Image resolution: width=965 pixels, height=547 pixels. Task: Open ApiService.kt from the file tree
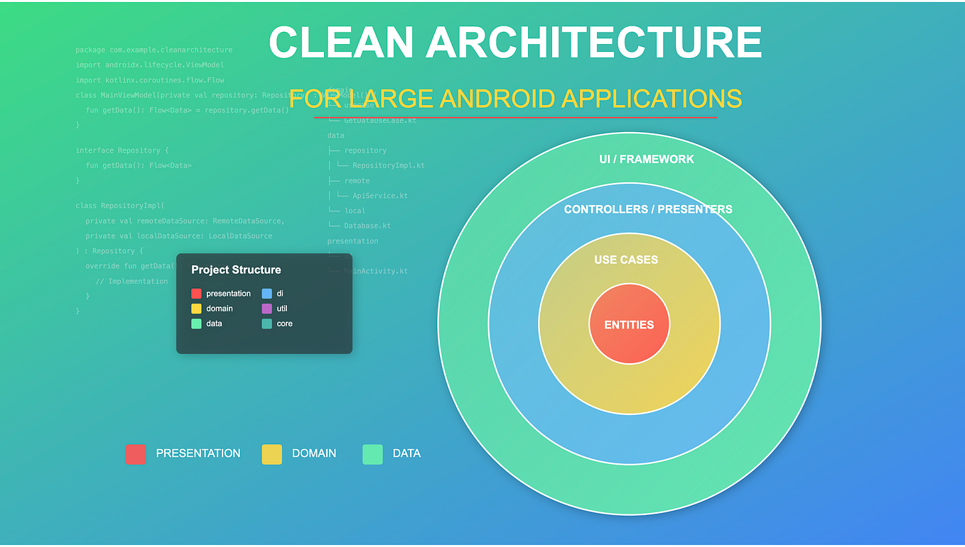coord(379,195)
